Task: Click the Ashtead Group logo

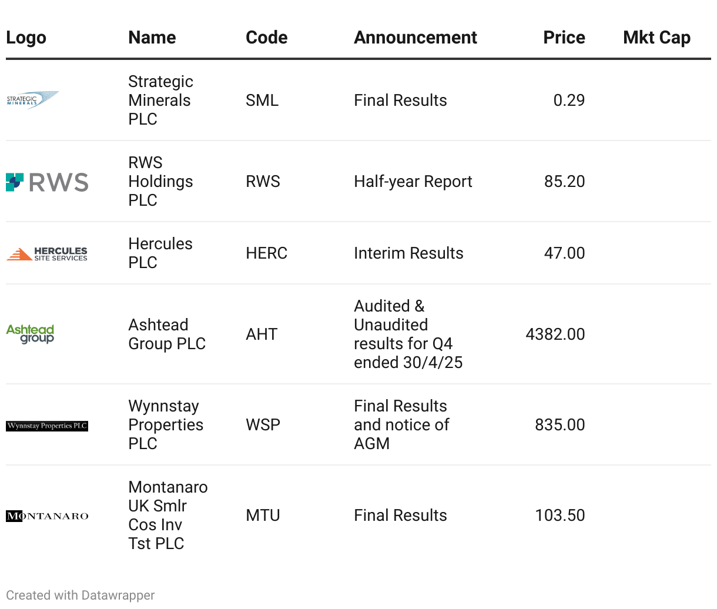Action: (30, 334)
